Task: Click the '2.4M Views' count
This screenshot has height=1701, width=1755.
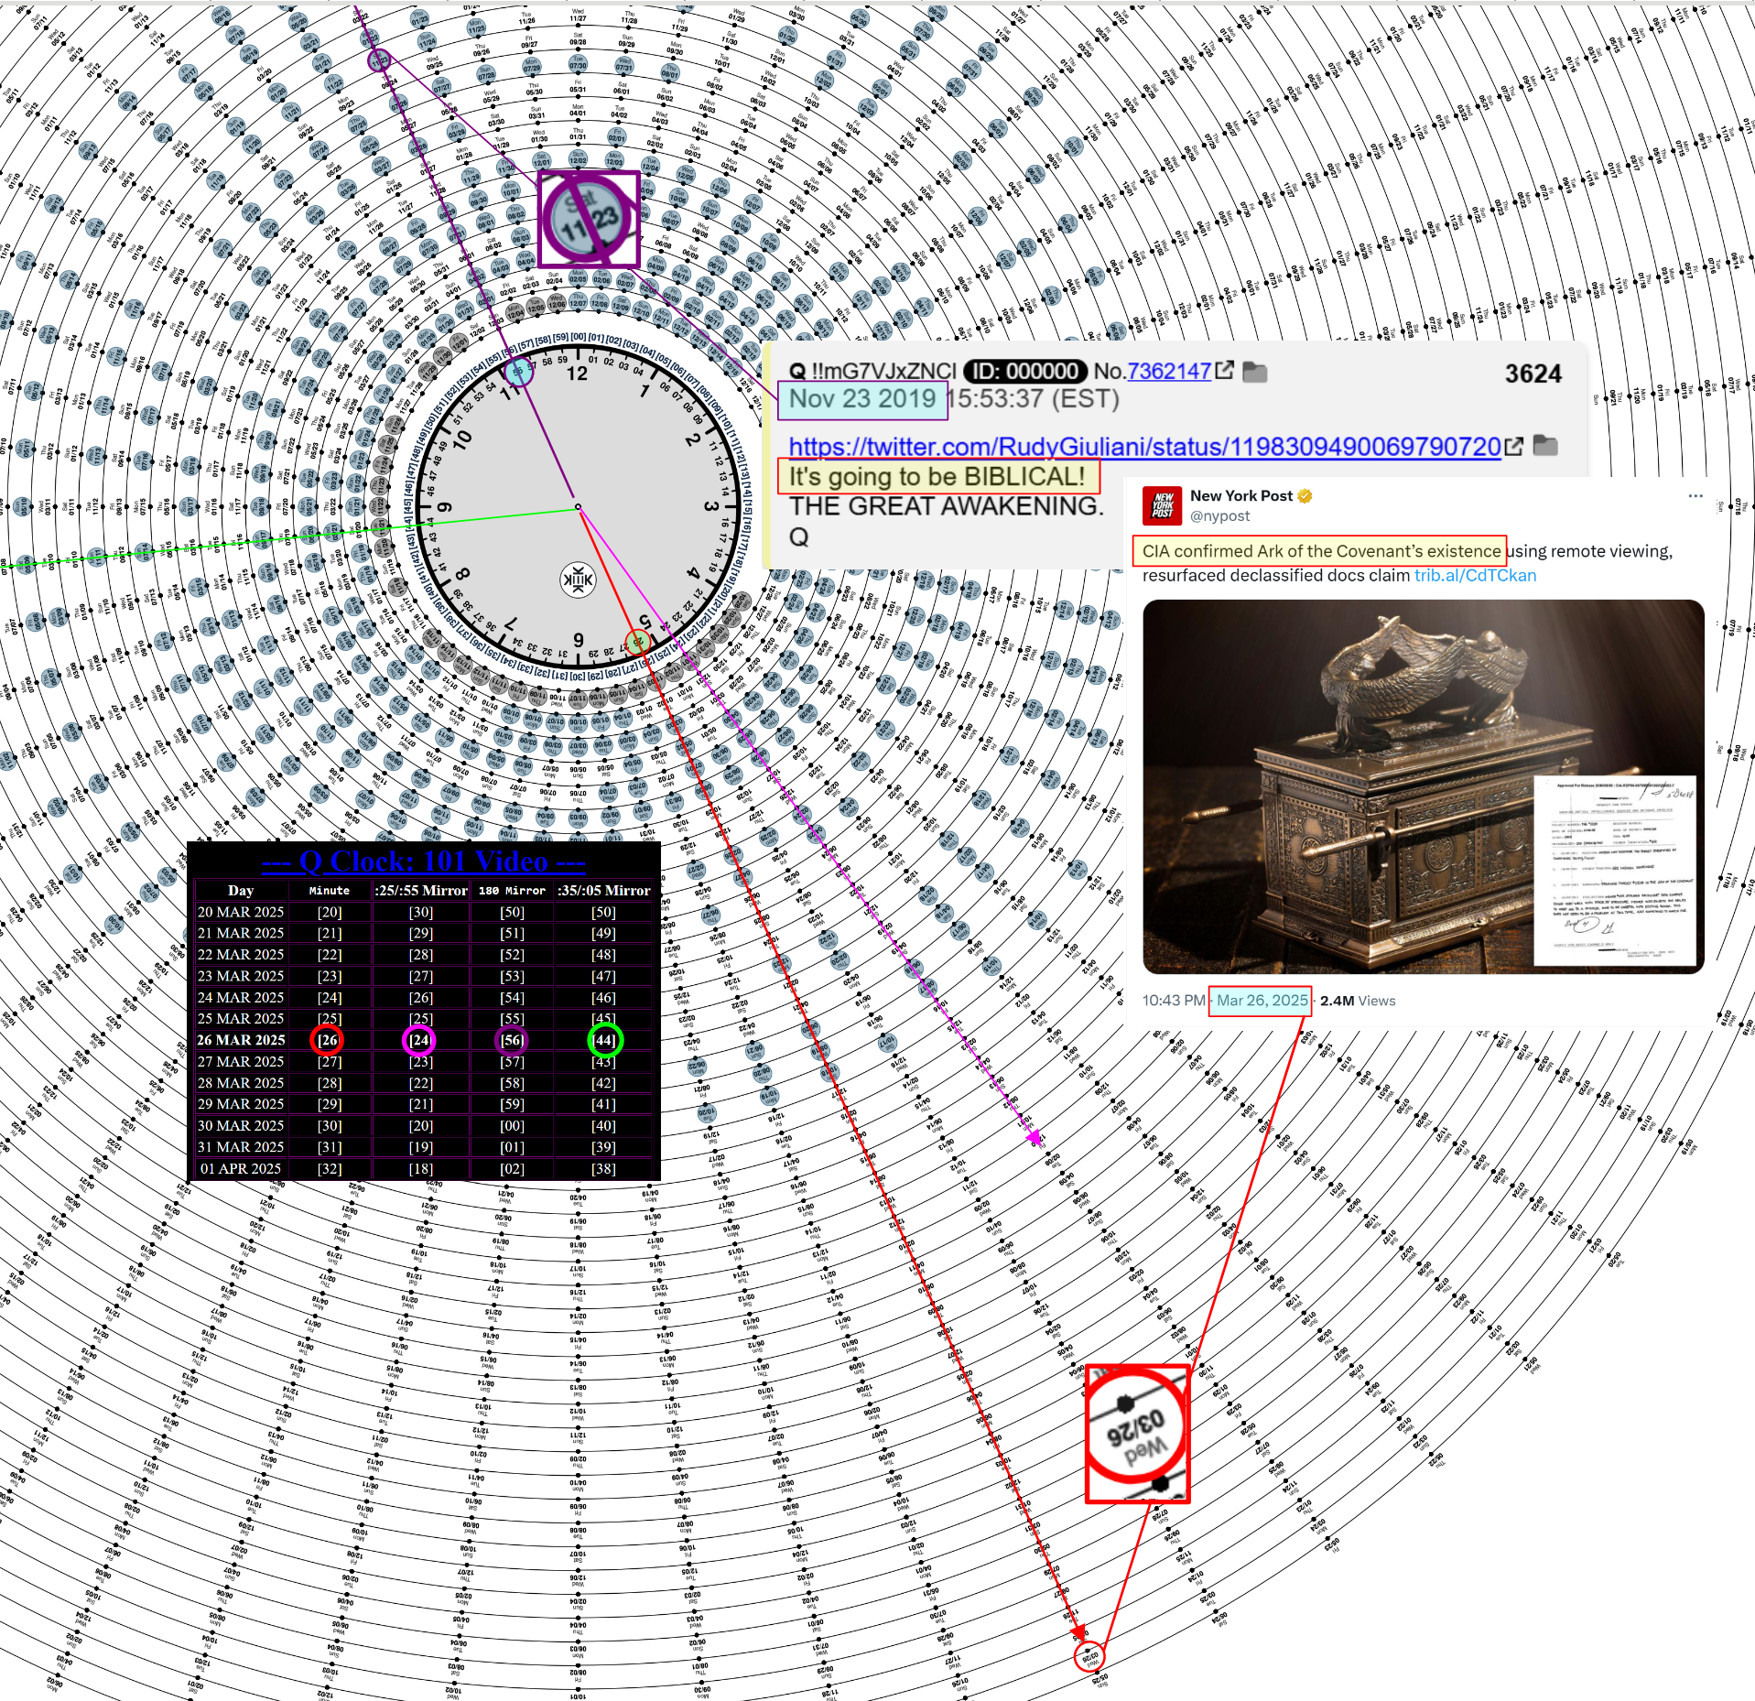Action: click(1358, 1001)
